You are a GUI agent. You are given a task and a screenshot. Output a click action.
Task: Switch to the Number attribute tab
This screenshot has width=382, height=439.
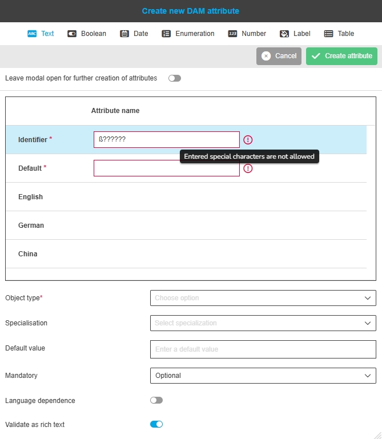(x=254, y=34)
